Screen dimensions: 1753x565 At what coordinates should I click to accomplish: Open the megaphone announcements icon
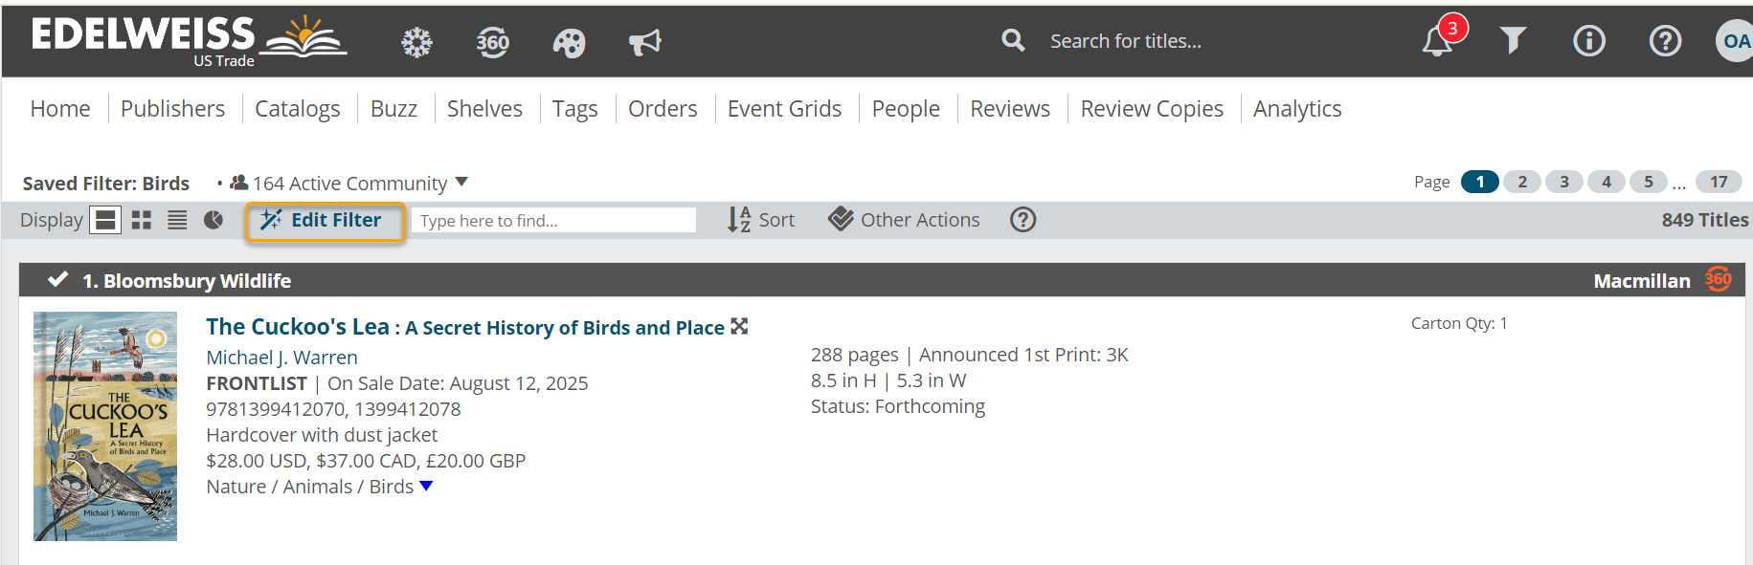644,42
